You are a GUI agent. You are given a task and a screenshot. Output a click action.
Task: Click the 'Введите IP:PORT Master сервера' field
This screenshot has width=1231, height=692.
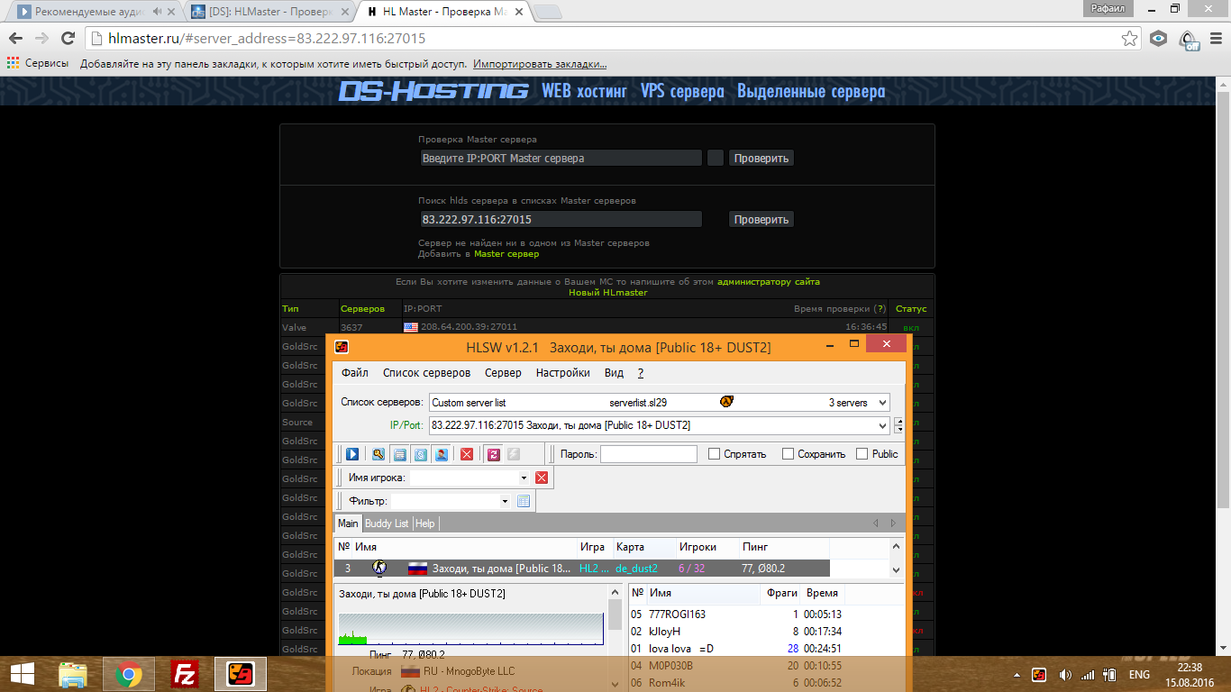(x=561, y=158)
